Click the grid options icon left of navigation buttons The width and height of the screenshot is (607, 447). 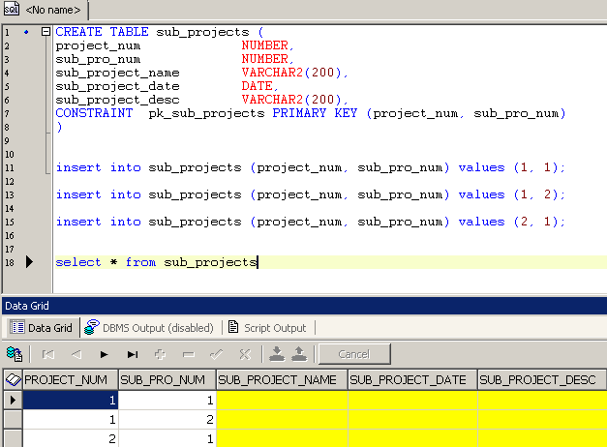[15, 354]
